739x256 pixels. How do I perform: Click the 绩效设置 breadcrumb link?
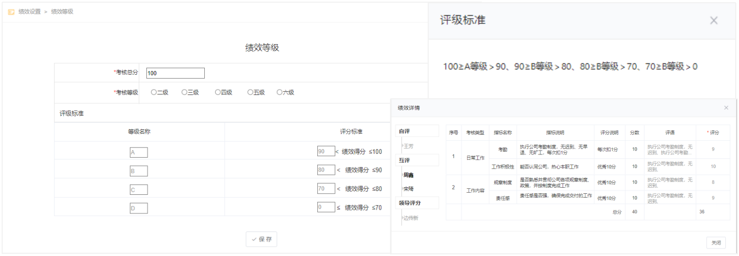click(x=29, y=11)
